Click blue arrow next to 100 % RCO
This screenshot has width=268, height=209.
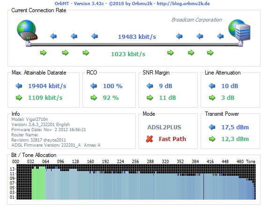[x=94, y=86]
